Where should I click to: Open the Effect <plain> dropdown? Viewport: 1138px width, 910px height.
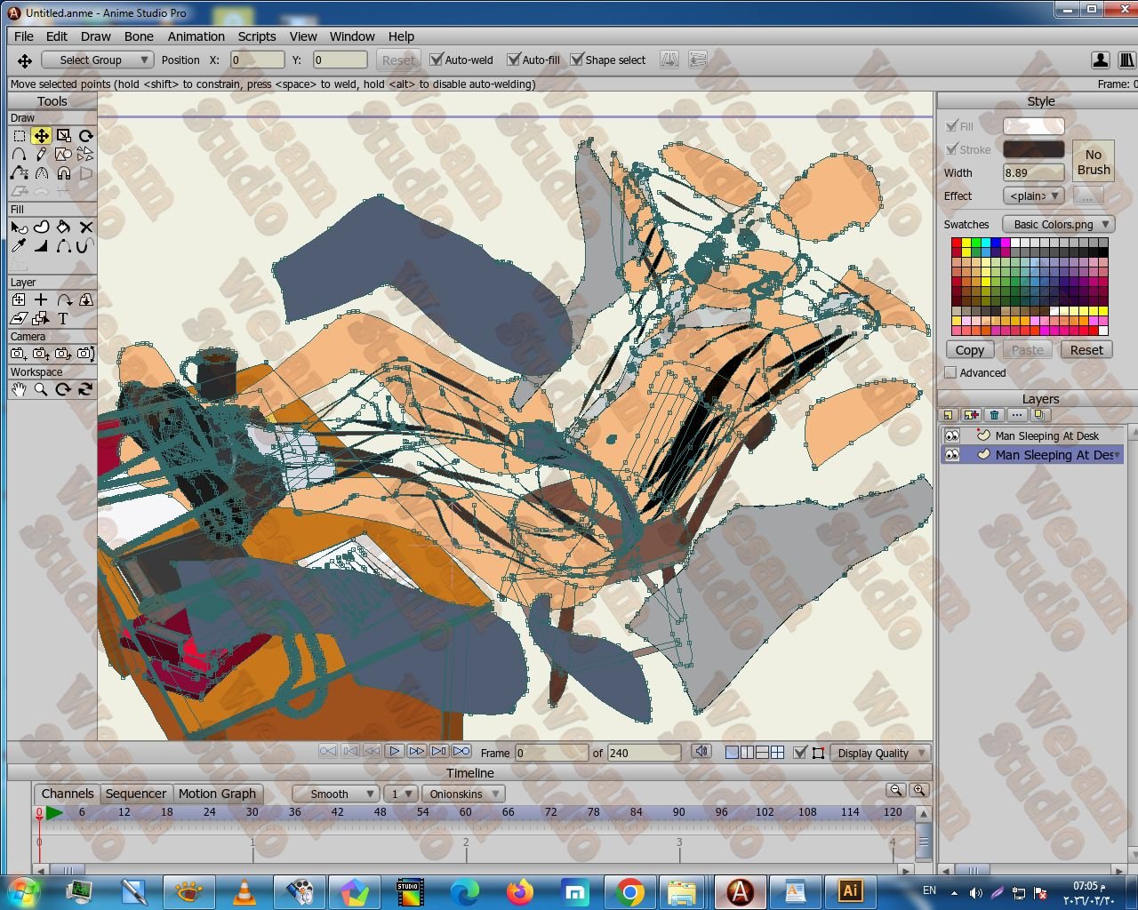point(1033,196)
